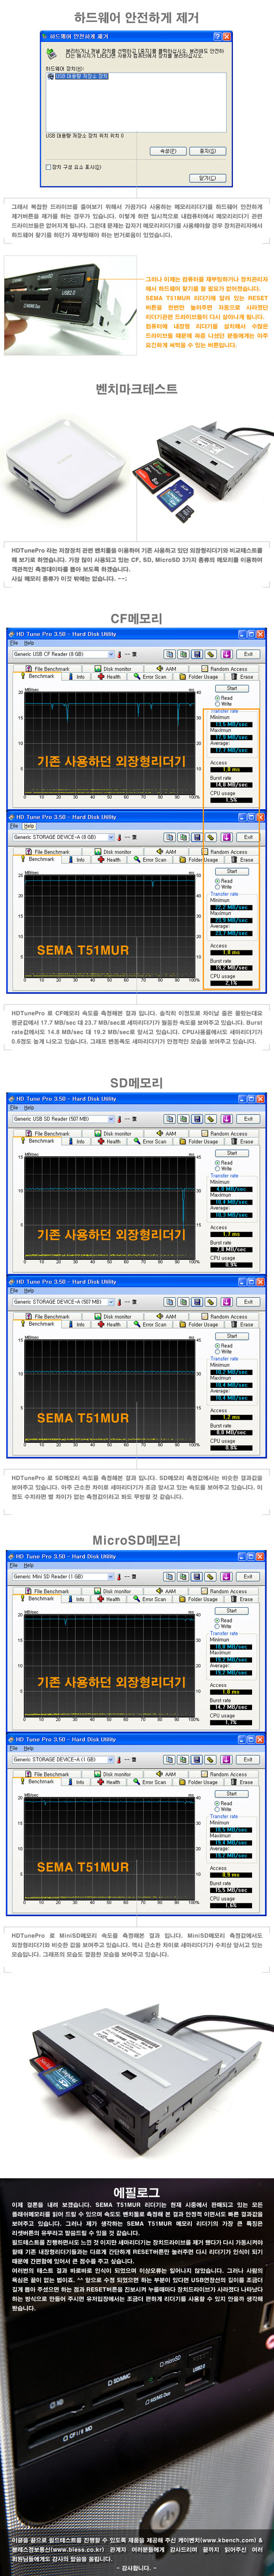Screen dimensions: 274x2576
Task: Click Exit in Mini SD Reader window
Action: [x=247, y=1576]
